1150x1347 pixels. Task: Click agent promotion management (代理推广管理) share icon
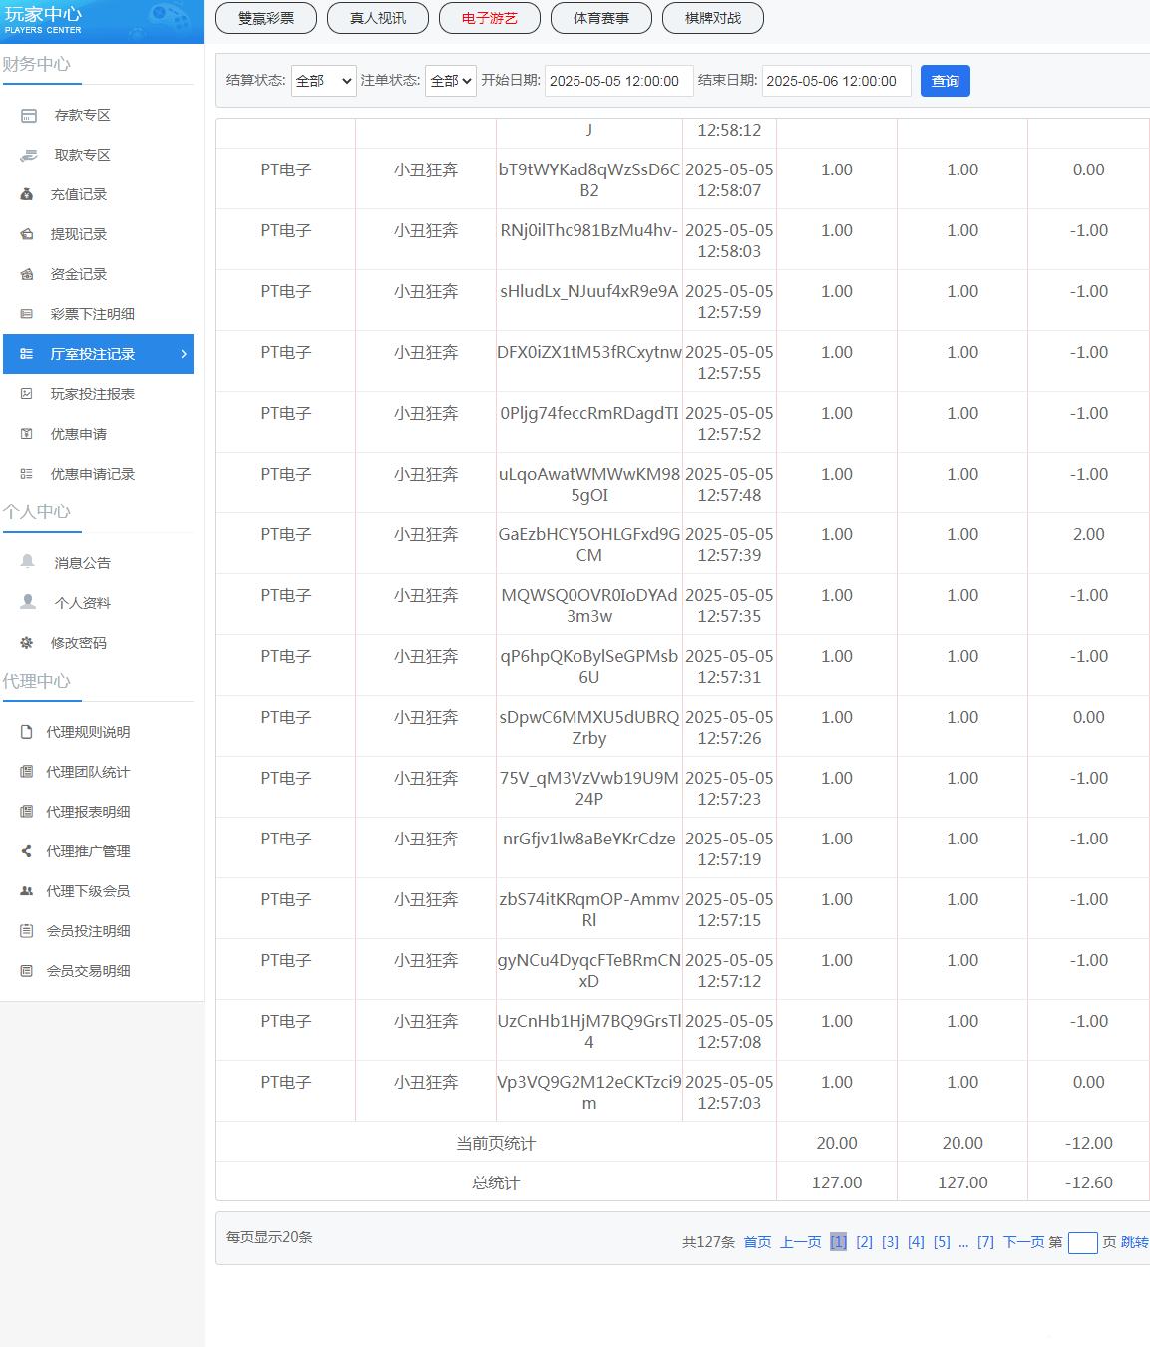[27, 851]
